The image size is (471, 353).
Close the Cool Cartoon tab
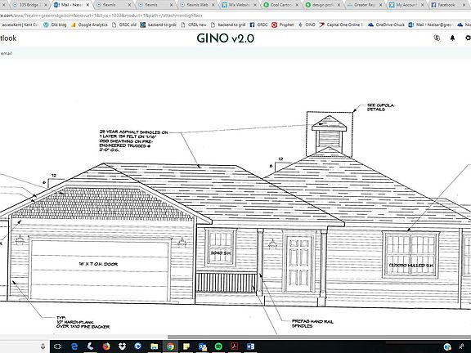coord(297,5)
